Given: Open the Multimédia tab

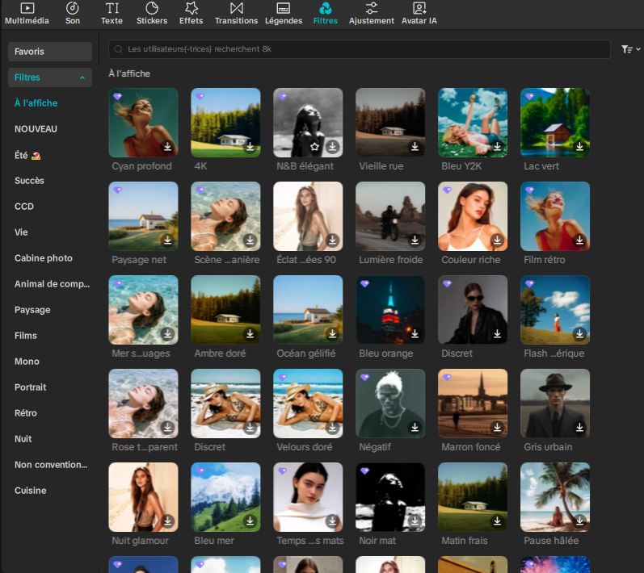Looking at the screenshot, I should (x=27, y=14).
